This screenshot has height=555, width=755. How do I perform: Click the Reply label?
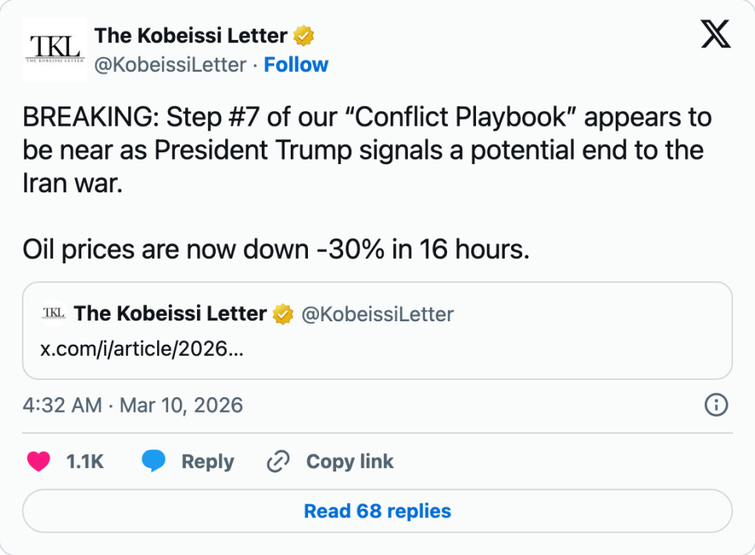(x=207, y=462)
